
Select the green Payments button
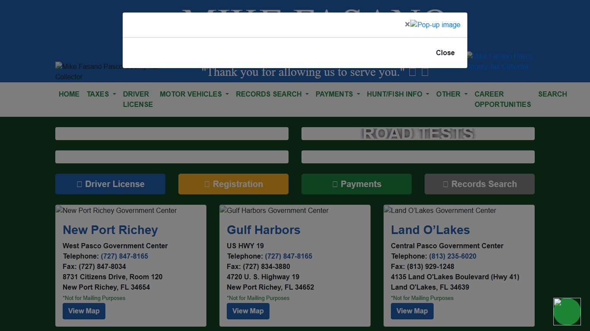[356, 184]
